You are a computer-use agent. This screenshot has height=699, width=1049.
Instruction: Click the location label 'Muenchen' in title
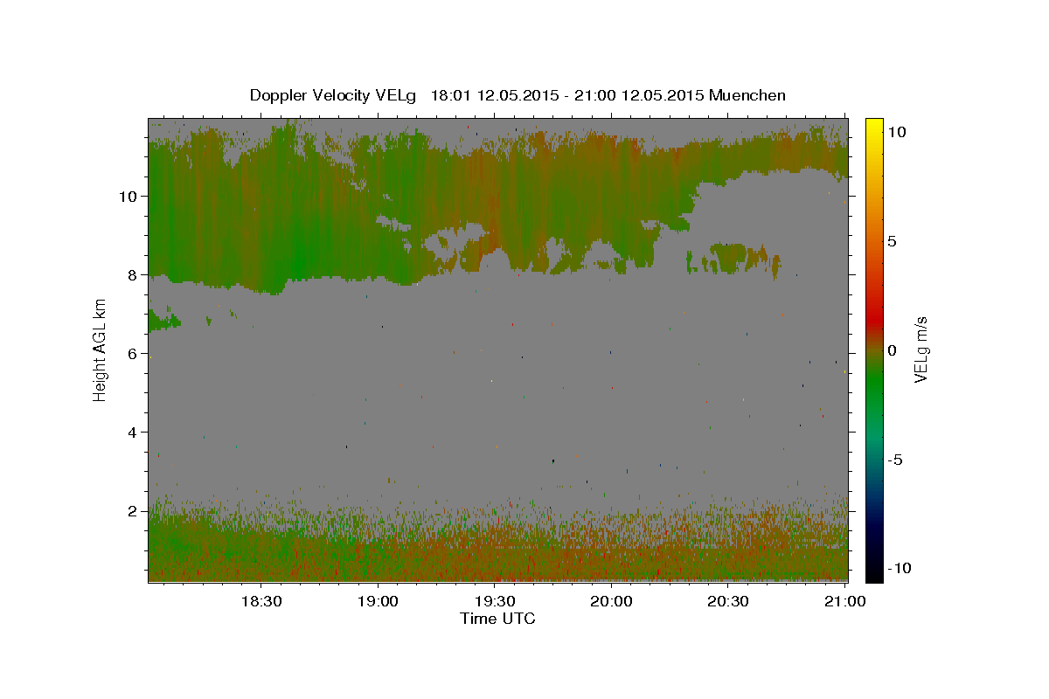click(748, 95)
